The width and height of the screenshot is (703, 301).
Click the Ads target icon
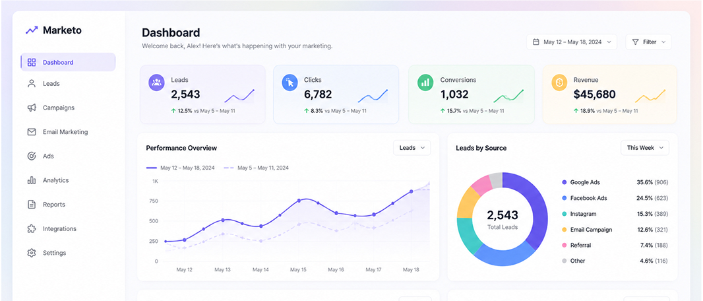32,156
